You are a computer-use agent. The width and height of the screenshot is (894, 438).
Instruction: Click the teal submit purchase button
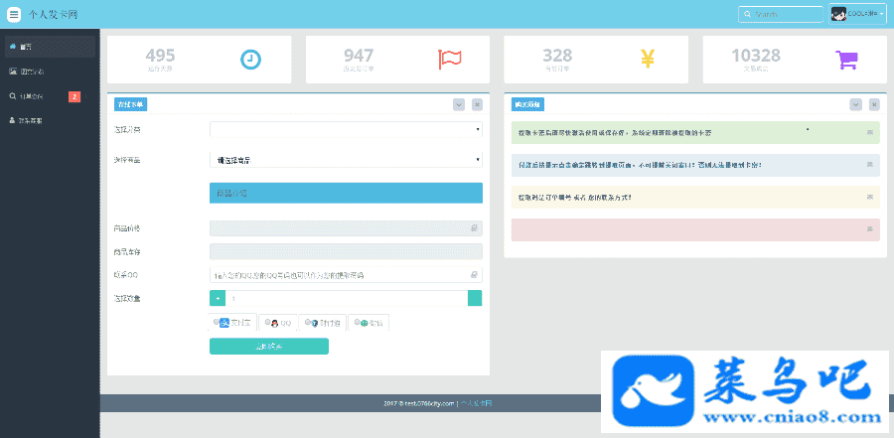coord(269,347)
